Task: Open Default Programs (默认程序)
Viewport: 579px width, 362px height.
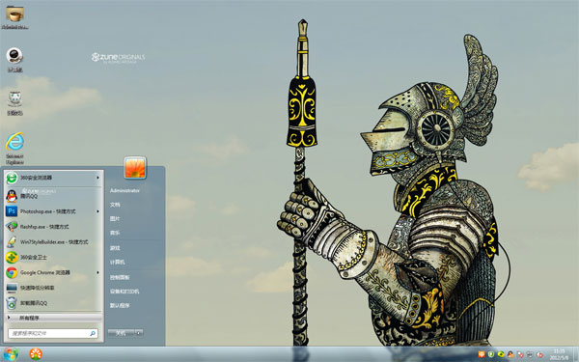Action: [x=120, y=306]
